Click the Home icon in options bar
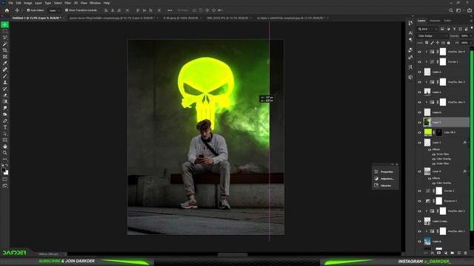Viewport: 474px width, 266px height. click(7, 10)
